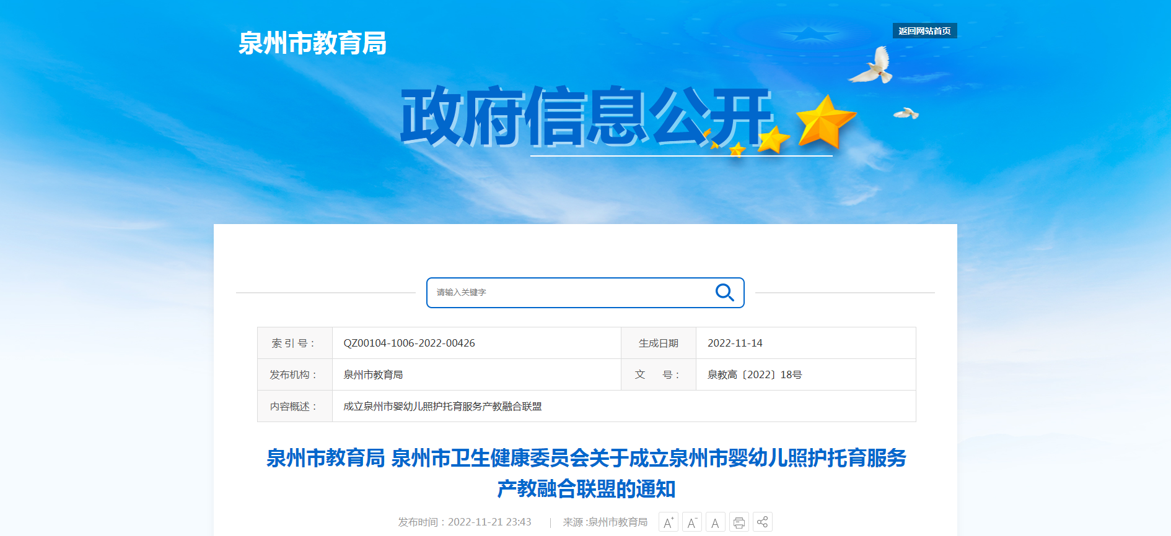The height and width of the screenshot is (536, 1171).
Task: Click the search magnifier icon
Action: pos(724,292)
